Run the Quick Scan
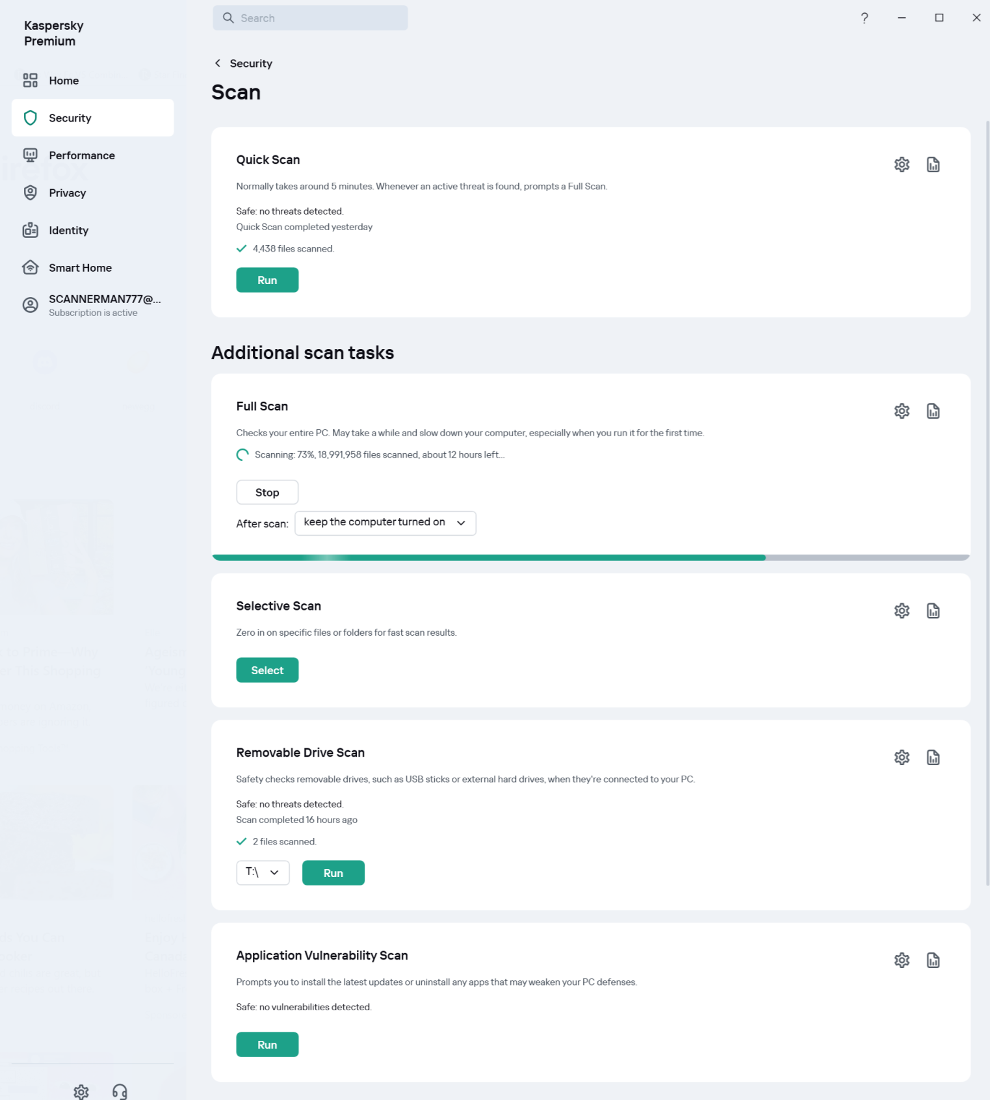The width and height of the screenshot is (990, 1100). coord(267,280)
